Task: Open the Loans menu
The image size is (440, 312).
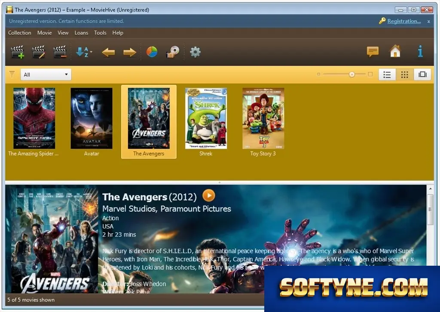Action: point(81,33)
